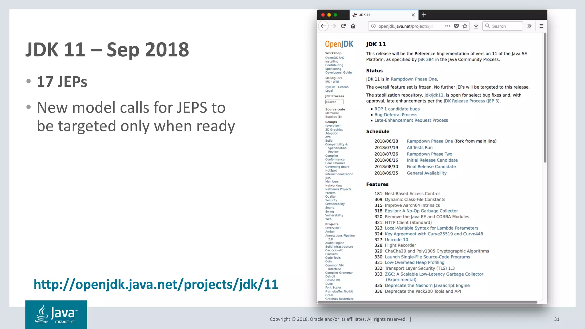Viewport: 585px width, 329px height.
Task: Open the browser home page icon
Action: click(353, 26)
